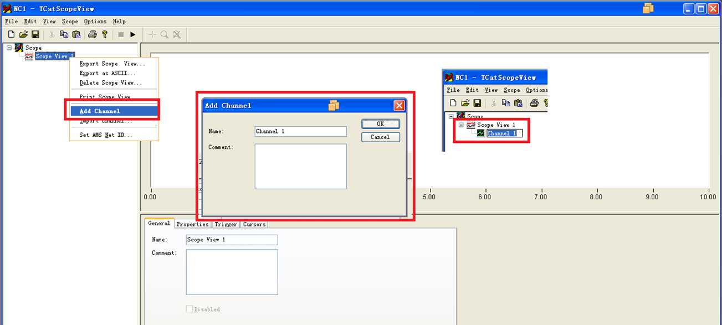
Task: Open the Edit menu in inset window
Action: (472, 90)
